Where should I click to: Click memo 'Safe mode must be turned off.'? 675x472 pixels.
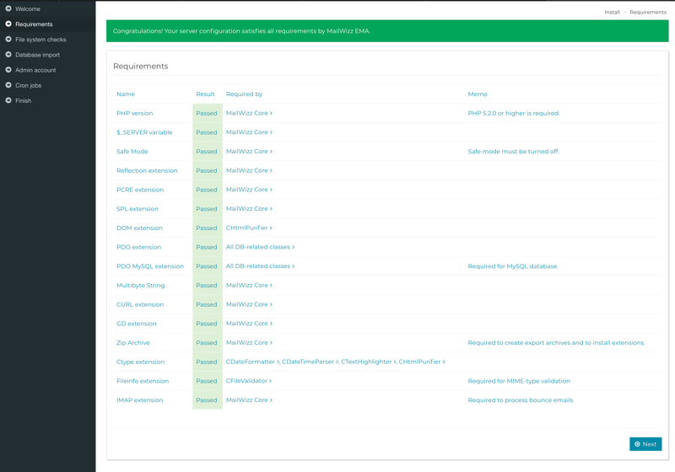click(x=514, y=152)
